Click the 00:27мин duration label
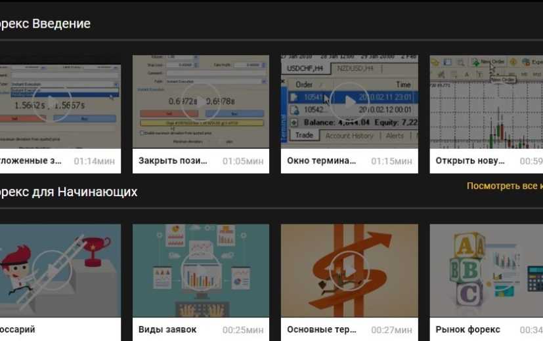543x341 pixels. point(391,330)
